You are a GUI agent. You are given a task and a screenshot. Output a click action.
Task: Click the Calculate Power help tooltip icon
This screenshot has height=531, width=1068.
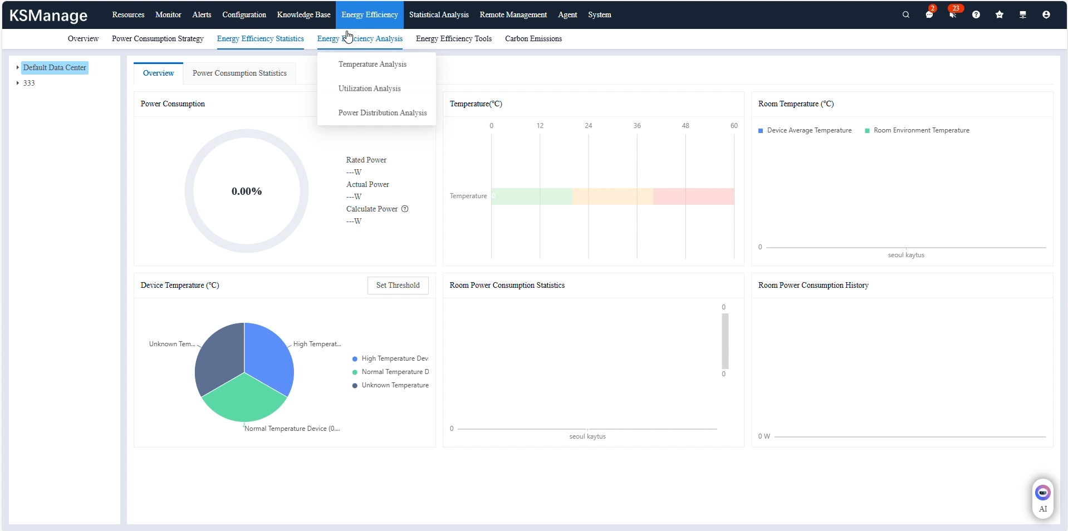point(405,209)
